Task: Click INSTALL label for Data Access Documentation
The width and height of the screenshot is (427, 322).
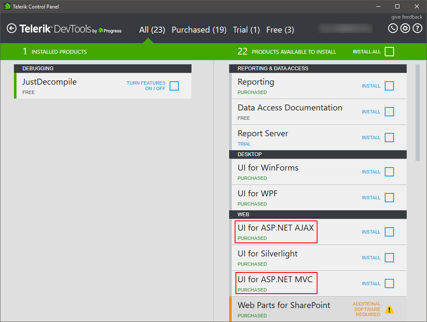Action: pos(371,112)
